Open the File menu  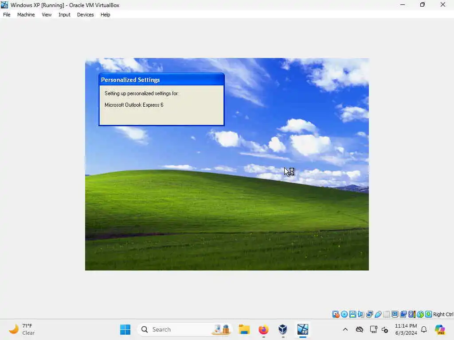[x=7, y=15]
